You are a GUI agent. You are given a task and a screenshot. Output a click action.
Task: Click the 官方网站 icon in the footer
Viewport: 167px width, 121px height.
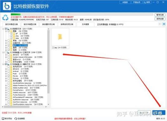coord(3,118)
